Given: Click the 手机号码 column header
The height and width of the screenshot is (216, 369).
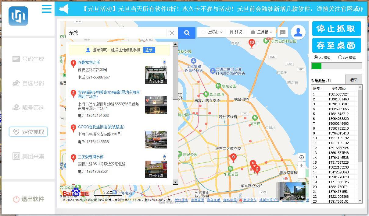Looking at the screenshot, I should click(x=339, y=88).
